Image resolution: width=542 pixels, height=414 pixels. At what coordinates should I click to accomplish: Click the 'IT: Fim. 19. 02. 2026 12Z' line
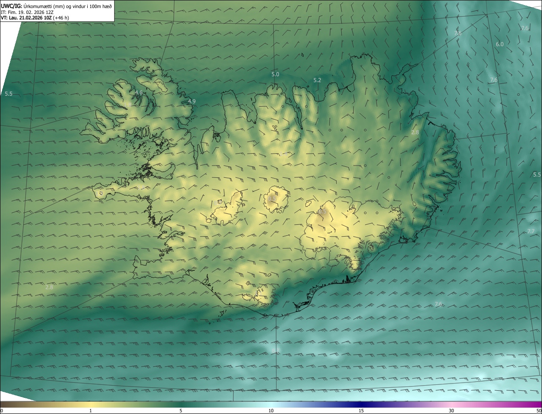pyautogui.click(x=28, y=12)
